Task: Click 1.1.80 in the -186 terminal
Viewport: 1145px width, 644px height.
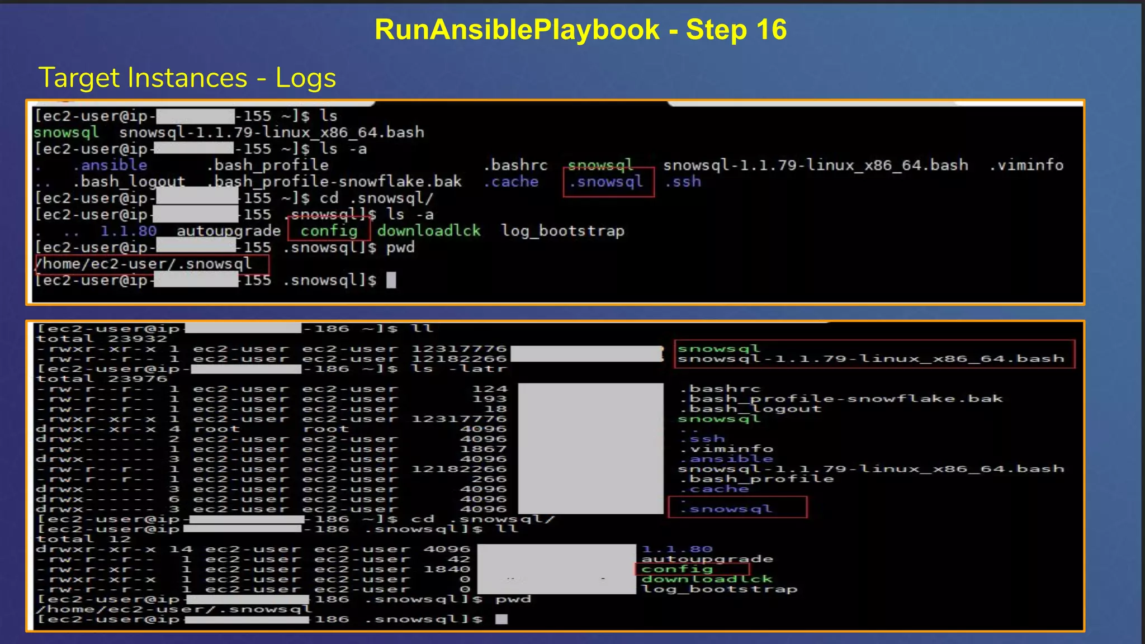Action: (x=678, y=550)
